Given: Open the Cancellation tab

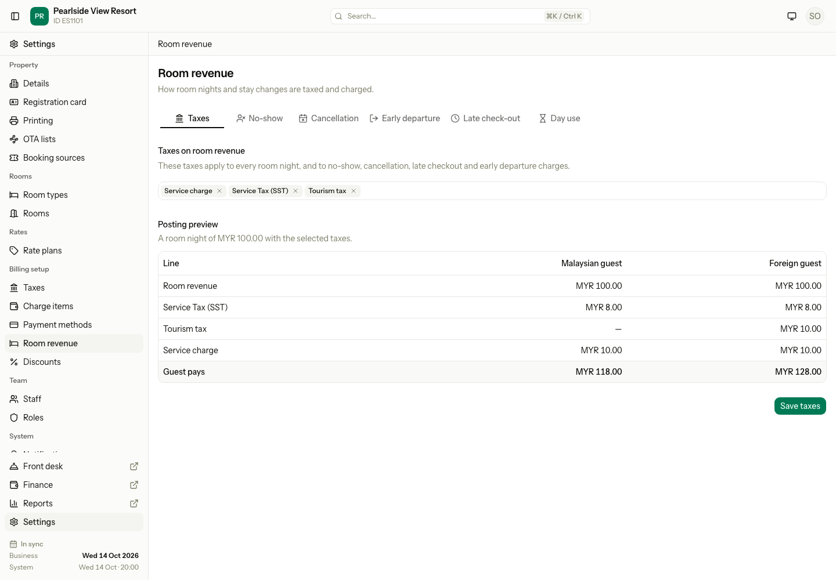Looking at the screenshot, I should [329, 118].
